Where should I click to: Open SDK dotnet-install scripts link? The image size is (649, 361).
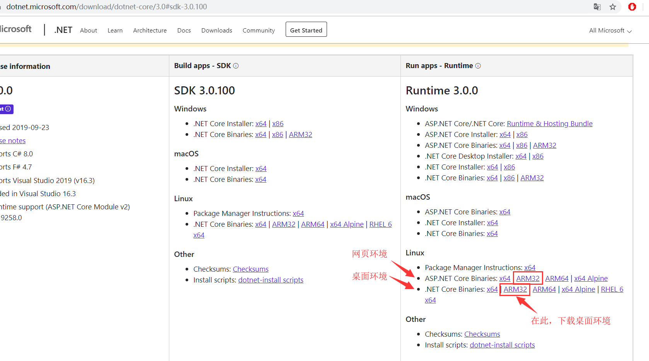pyautogui.click(x=271, y=280)
